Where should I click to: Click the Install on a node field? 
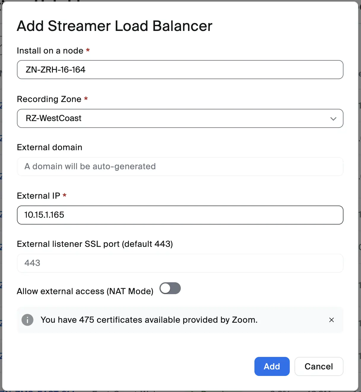pyautogui.click(x=180, y=70)
